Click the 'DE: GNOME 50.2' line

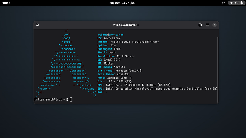pos(109,60)
